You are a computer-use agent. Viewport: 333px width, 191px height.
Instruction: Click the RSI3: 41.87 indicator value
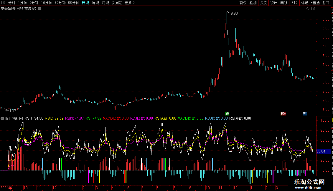click(75, 118)
